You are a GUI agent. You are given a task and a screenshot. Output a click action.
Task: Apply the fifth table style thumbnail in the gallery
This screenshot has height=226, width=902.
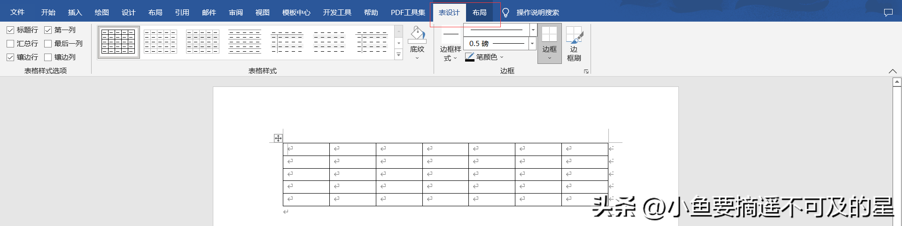point(287,42)
